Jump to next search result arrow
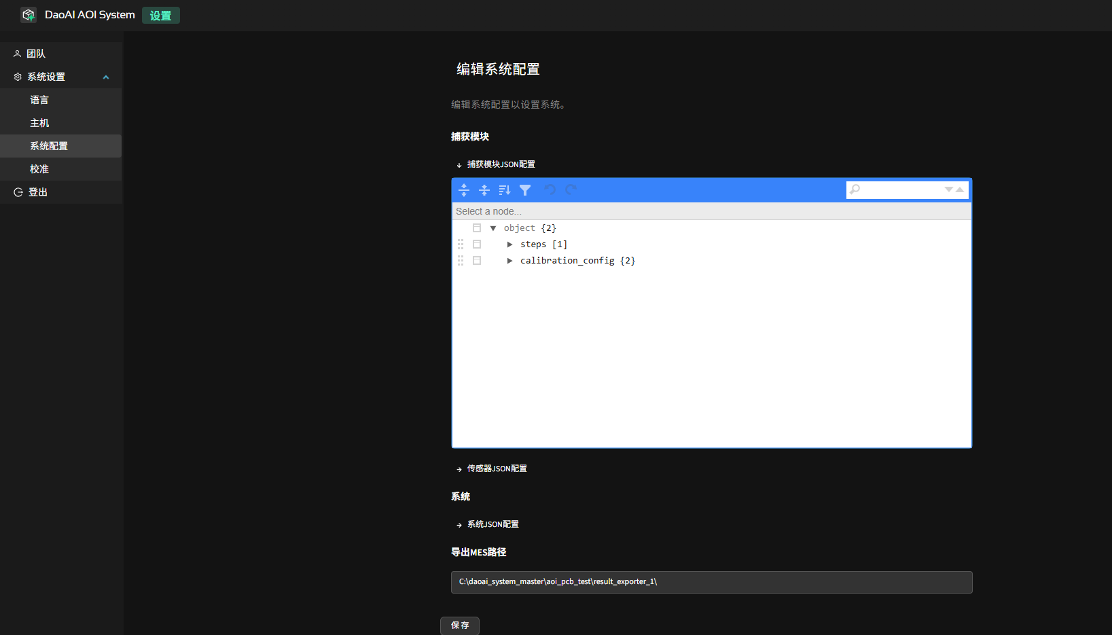The image size is (1112, 635). coord(948,189)
